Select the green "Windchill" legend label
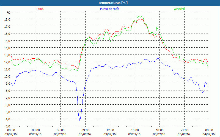Screen dimensions: 220x137 coord(179,9)
